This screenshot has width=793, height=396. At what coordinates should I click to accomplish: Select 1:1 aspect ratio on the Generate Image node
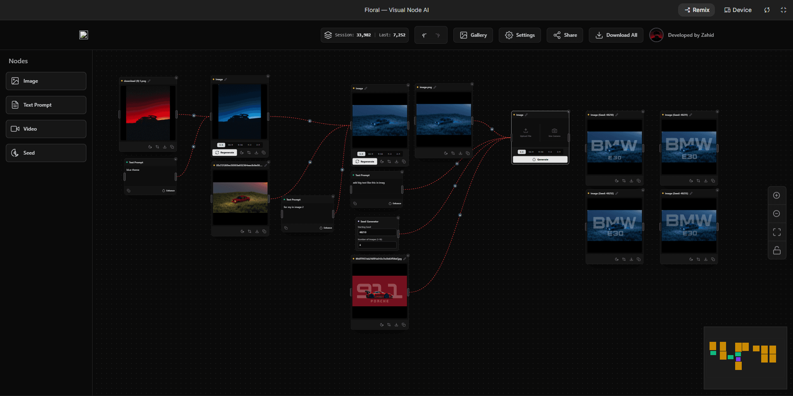522,152
